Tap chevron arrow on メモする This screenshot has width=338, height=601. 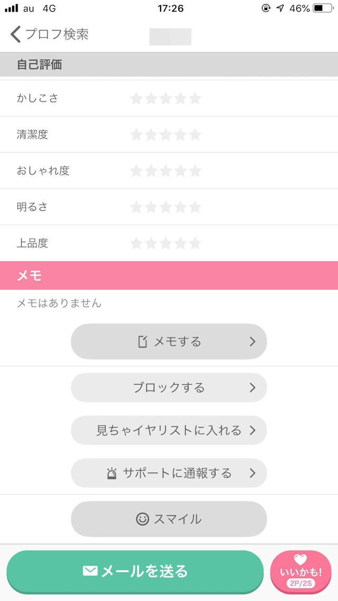tap(252, 341)
